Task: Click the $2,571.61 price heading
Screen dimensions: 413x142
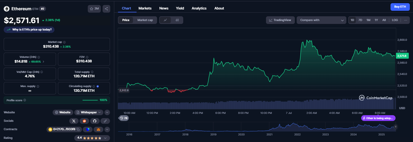Action: (x=21, y=20)
